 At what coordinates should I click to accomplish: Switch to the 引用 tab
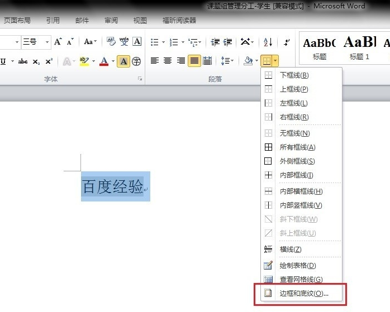53,20
